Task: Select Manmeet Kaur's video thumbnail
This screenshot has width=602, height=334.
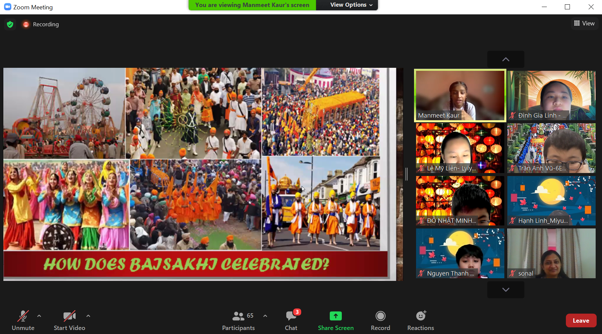Action: pos(460,95)
